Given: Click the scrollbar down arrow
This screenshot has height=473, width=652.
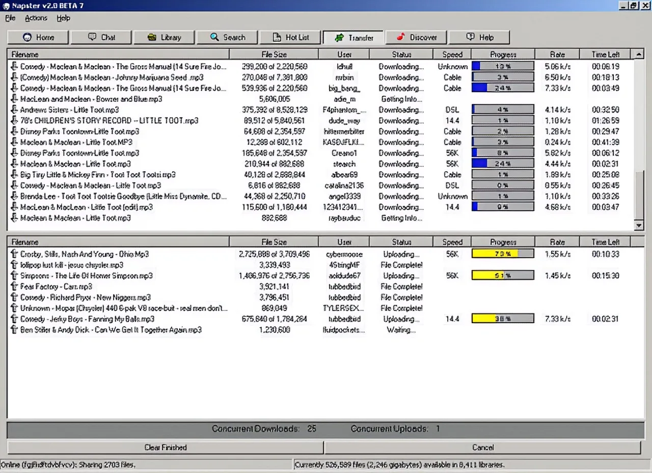Looking at the screenshot, I should pos(639,225).
